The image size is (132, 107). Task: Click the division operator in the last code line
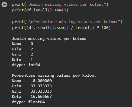(x=72, y=28)
